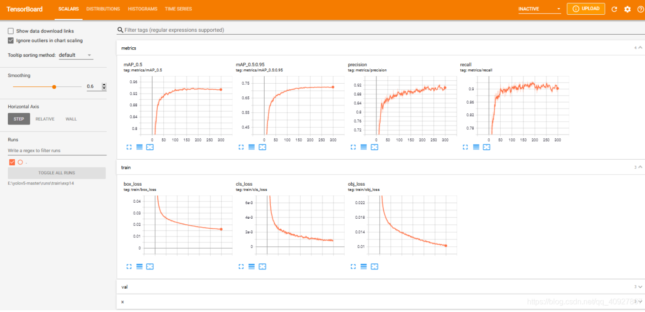Toggle y-axis log scale for mAP_0.5:0.95 chart
This screenshot has height=312, width=645.
coord(252,147)
